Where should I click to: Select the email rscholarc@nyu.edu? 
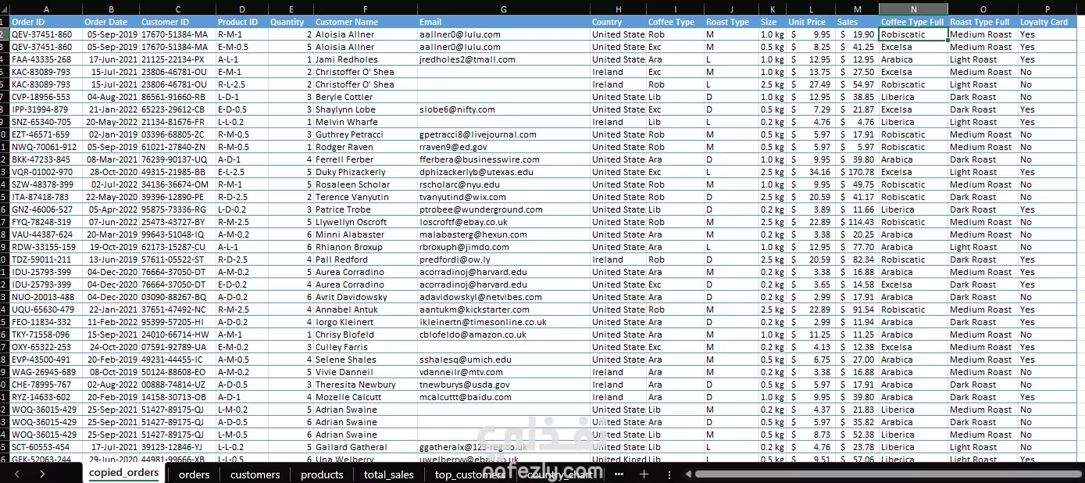click(503, 184)
